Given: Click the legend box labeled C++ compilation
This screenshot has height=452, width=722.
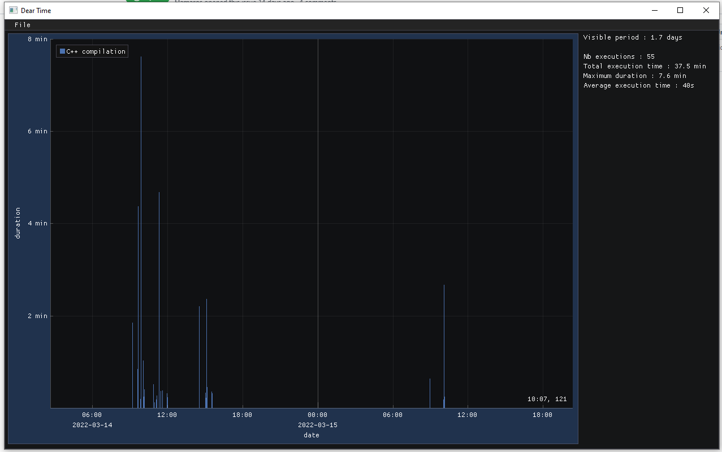Looking at the screenshot, I should [x=92, y=51].
